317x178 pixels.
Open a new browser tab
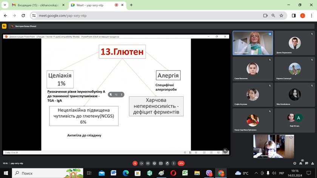pos(131,5)
